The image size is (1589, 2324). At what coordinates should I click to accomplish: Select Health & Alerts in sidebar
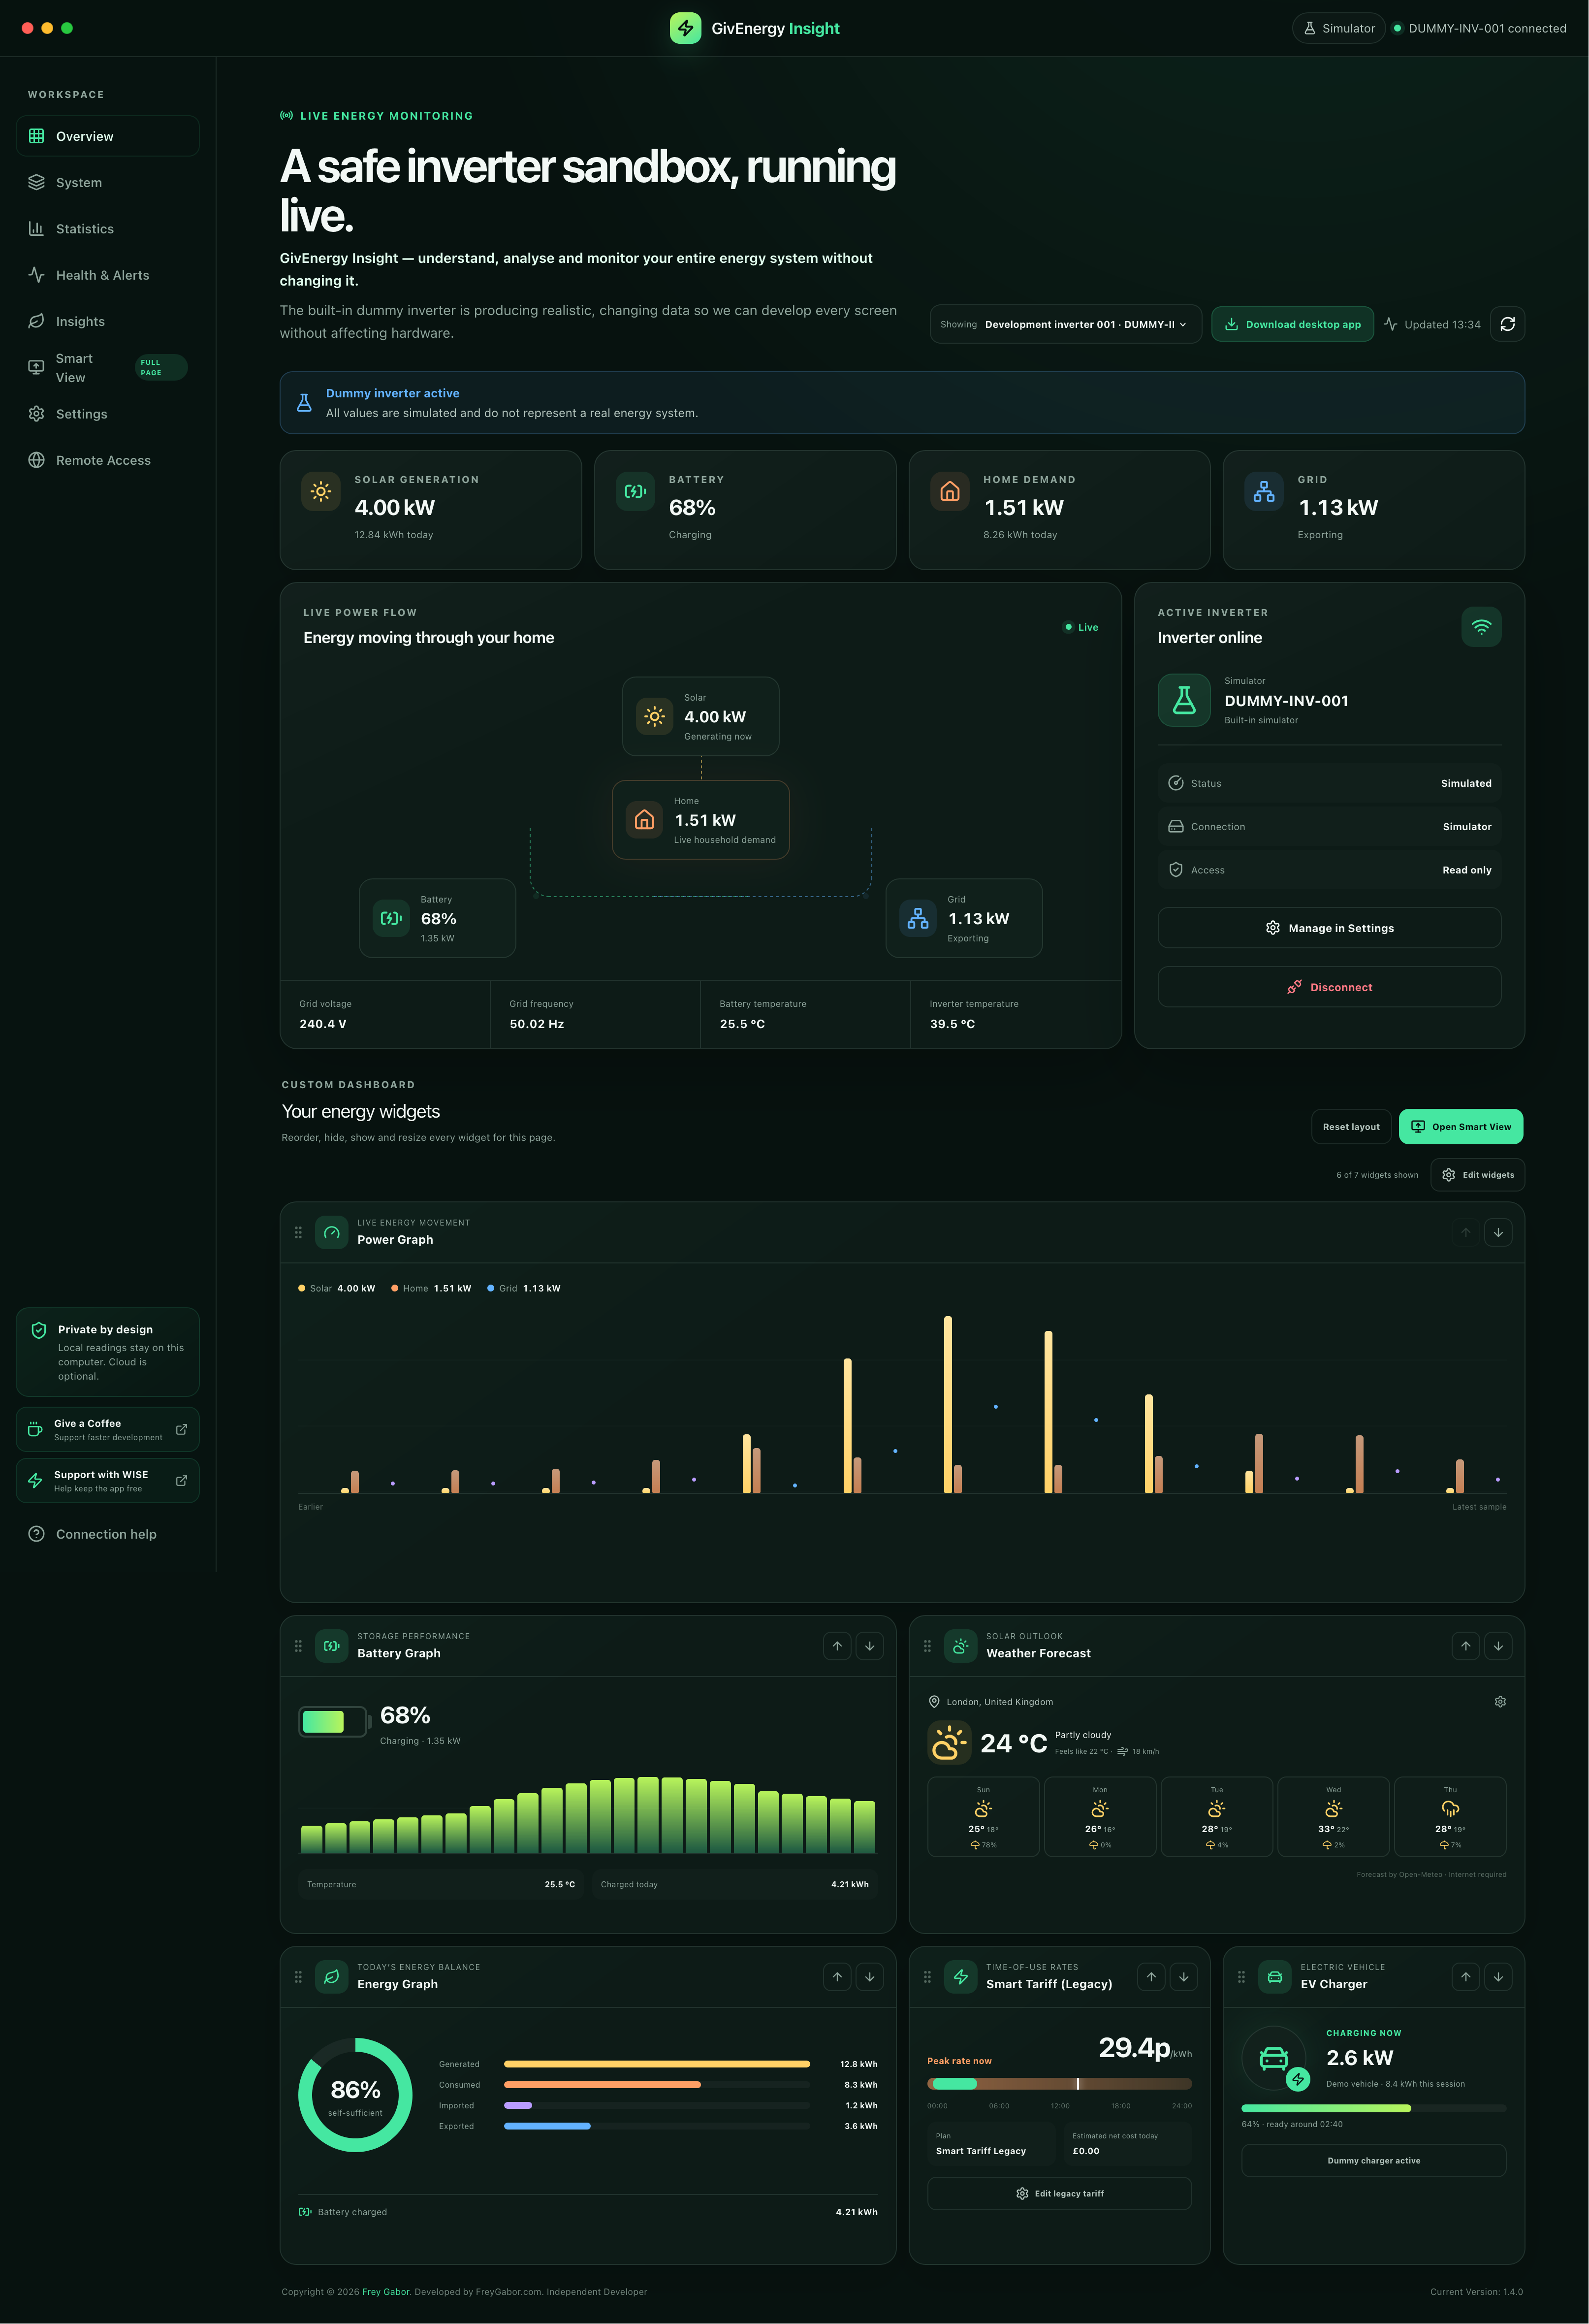coord(107,275)
